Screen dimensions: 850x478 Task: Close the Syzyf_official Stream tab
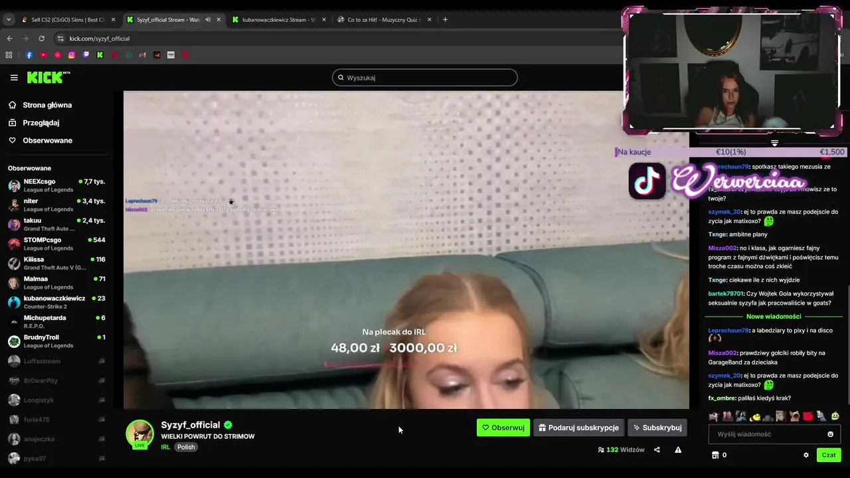pos(219,20)
